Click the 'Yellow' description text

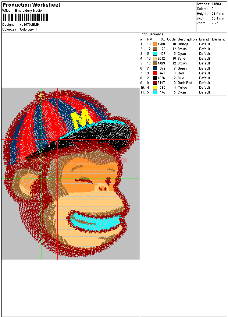tap(182, 88)
